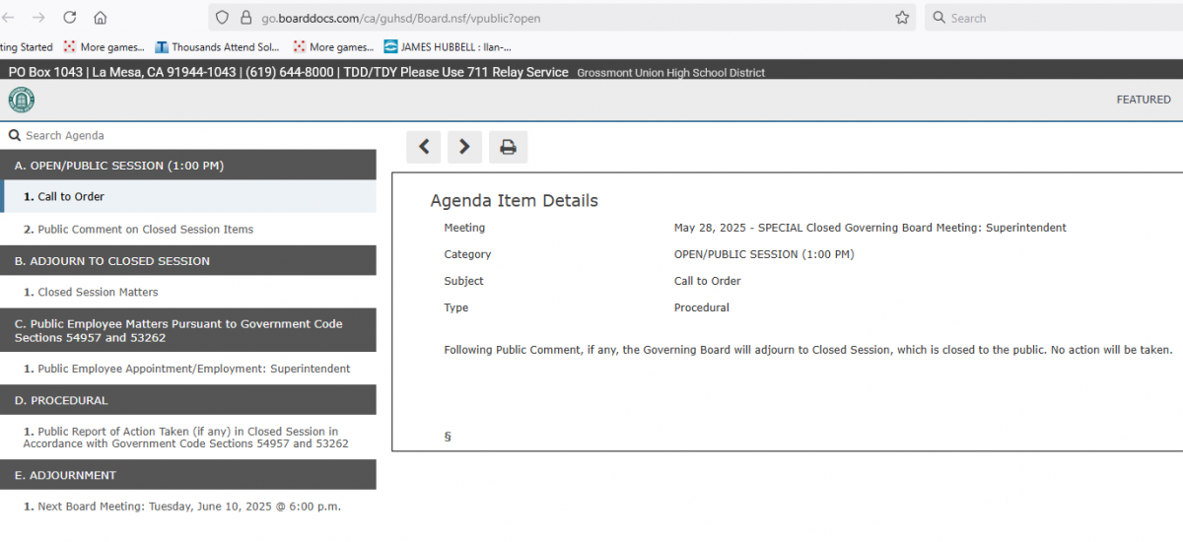Screen dimensions: 1183x542
Task: Click the next agenda item arrow
Action: point(464,147)
